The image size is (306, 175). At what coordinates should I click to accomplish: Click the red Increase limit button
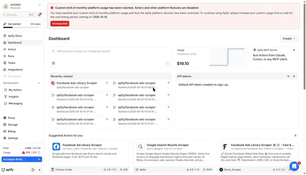[60, 23]
